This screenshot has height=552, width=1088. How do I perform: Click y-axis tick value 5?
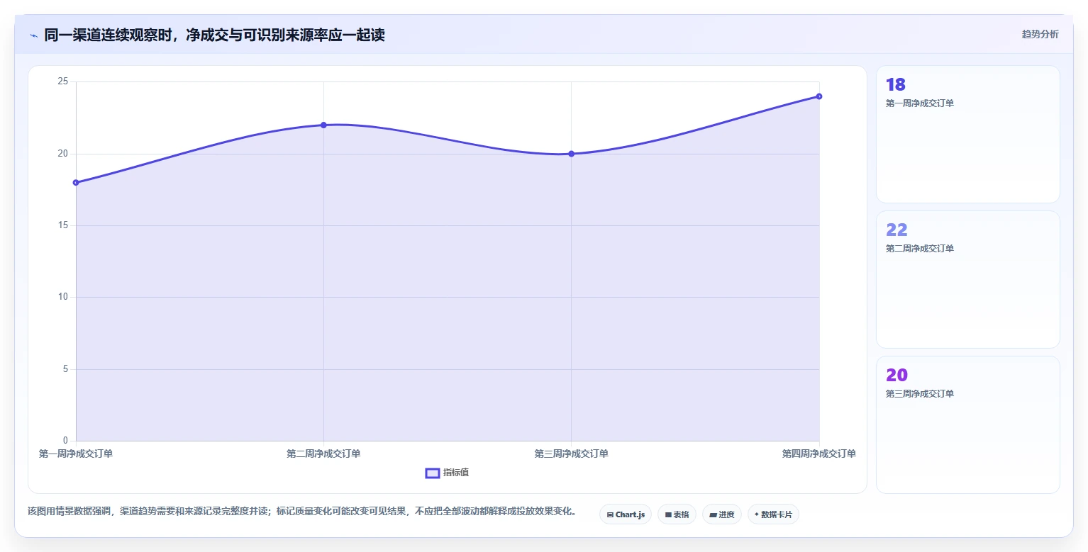tap(65, 369)
